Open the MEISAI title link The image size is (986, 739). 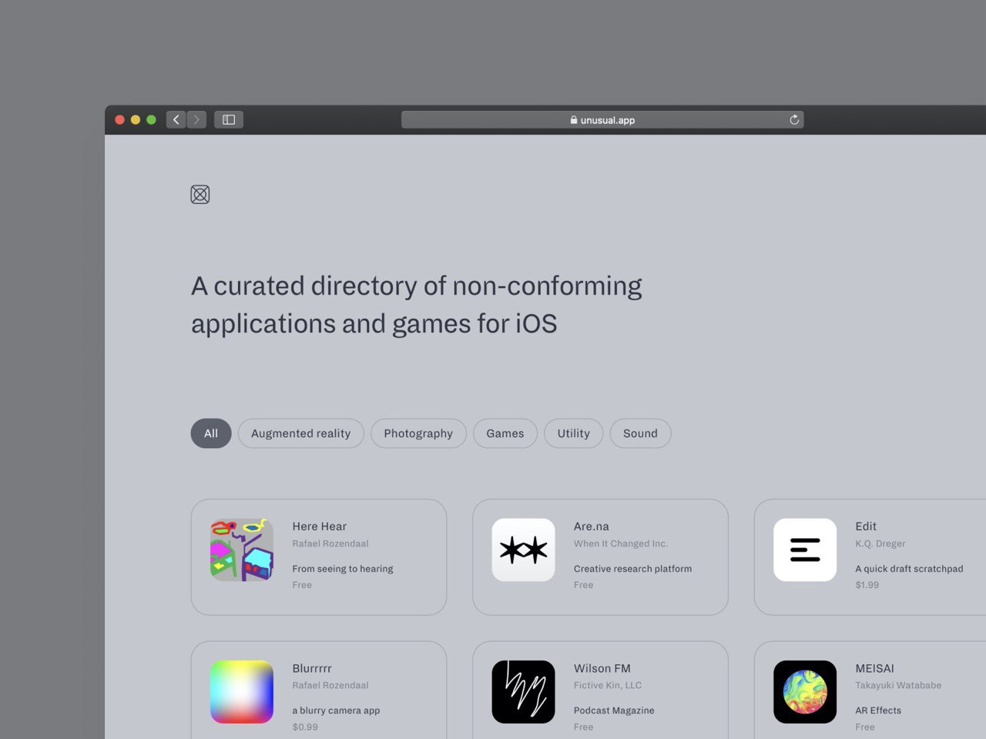(874, 668)
